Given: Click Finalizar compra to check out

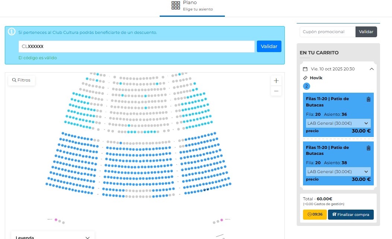Looking at the screenshot, I should coord(351,215).
